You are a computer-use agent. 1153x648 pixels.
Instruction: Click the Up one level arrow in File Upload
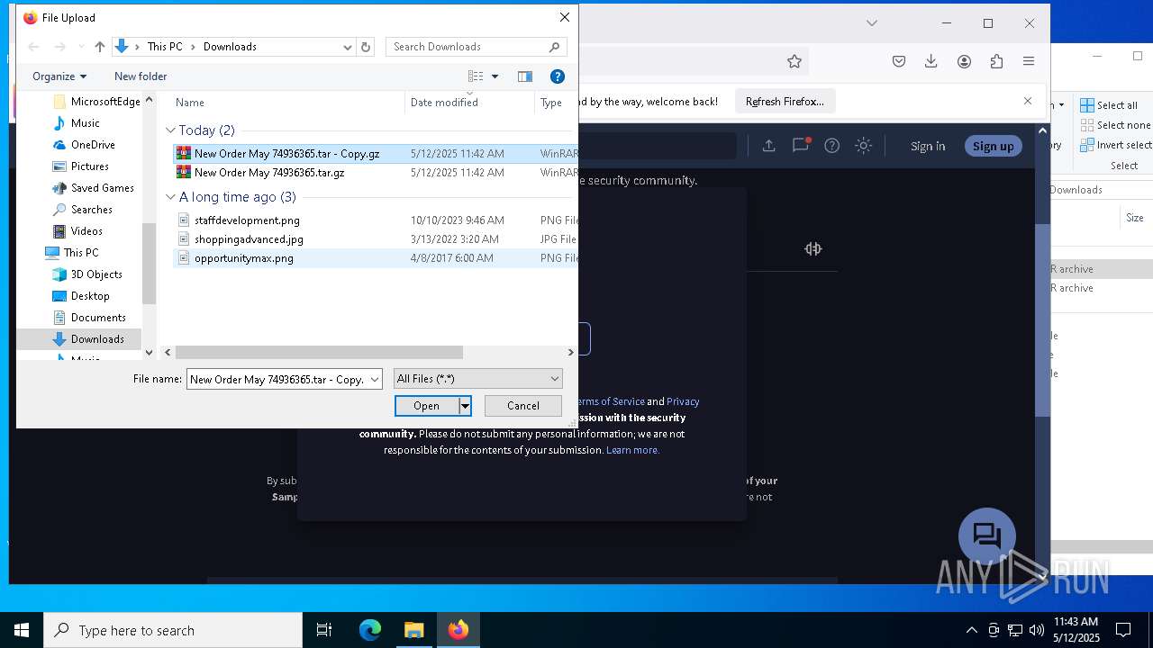(x=100, y=47)
